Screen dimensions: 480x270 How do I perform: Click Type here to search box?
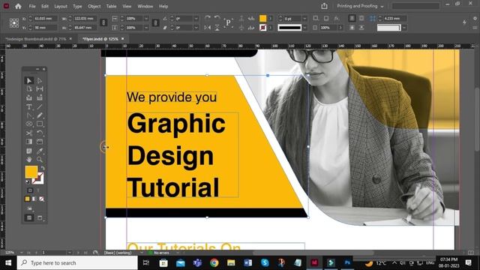click(77, 263)
